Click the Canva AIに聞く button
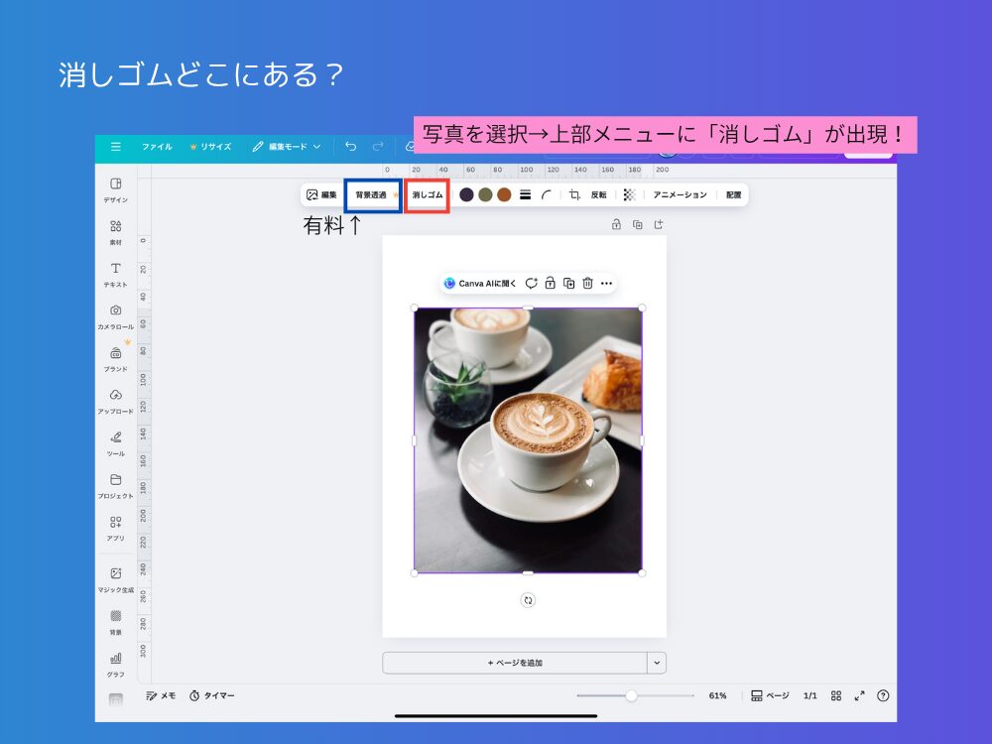The height and width of the screenshot is (744, 992). (480, 283)
